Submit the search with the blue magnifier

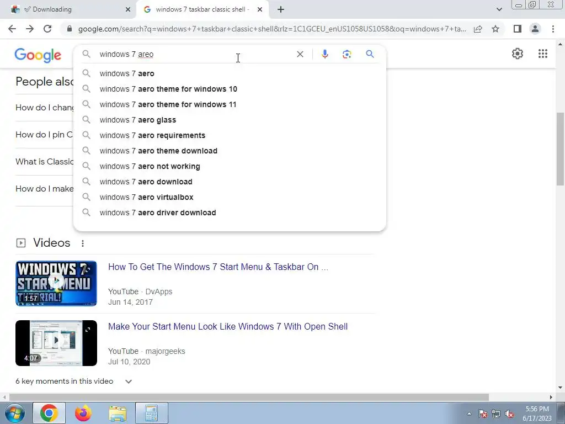pos(370,54)
